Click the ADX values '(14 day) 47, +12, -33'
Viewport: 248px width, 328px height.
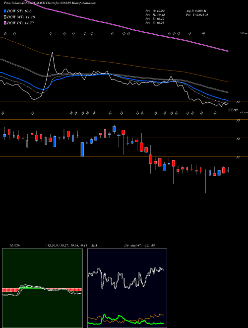[x=139, y=245]
